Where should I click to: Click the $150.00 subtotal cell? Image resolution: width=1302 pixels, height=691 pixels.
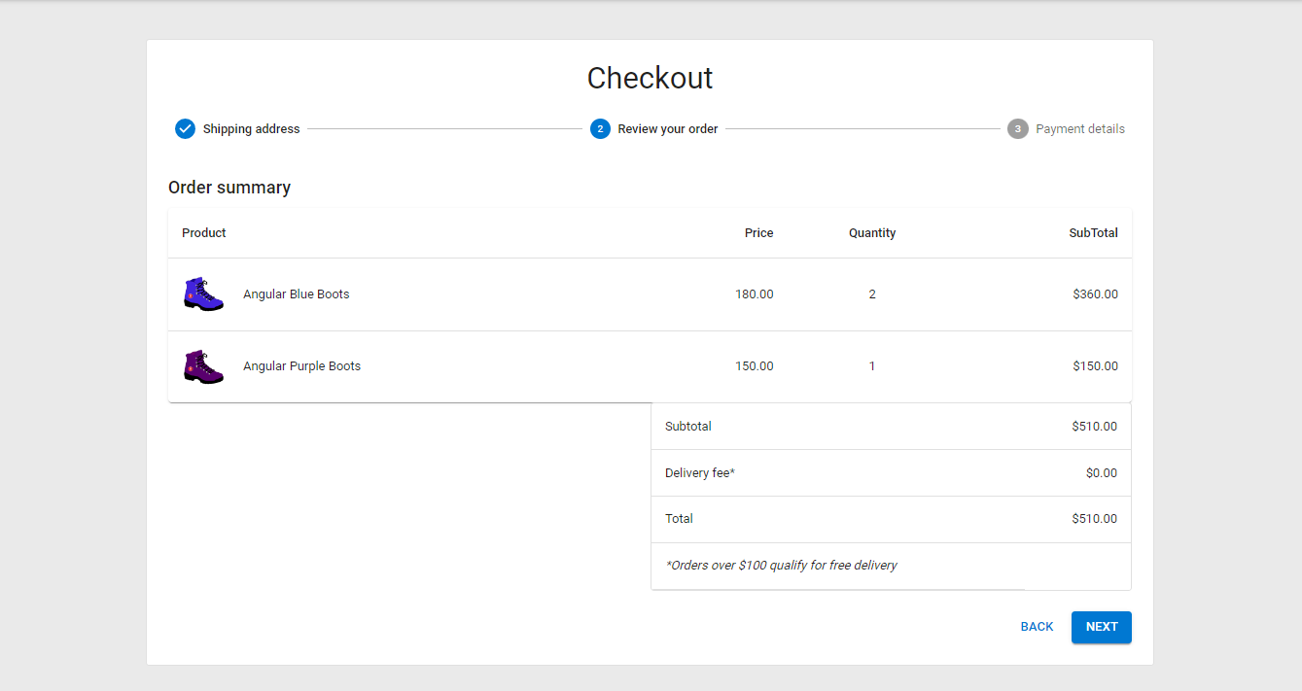coord(1095,366)
